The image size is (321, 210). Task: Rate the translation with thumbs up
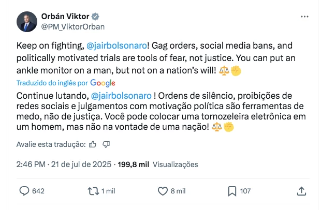(x=93, y=144)
